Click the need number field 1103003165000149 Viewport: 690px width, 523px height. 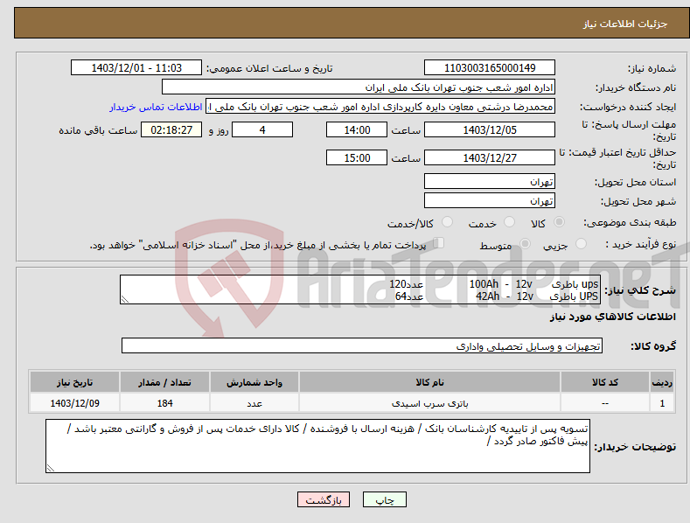[x=490, y=68]
